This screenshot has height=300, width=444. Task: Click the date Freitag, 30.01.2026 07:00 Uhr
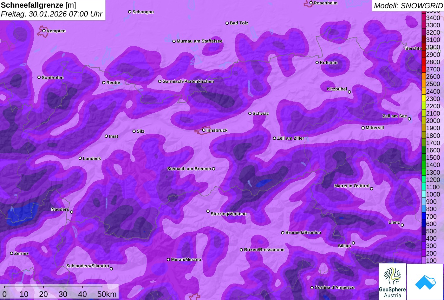(x=52, y=14)
